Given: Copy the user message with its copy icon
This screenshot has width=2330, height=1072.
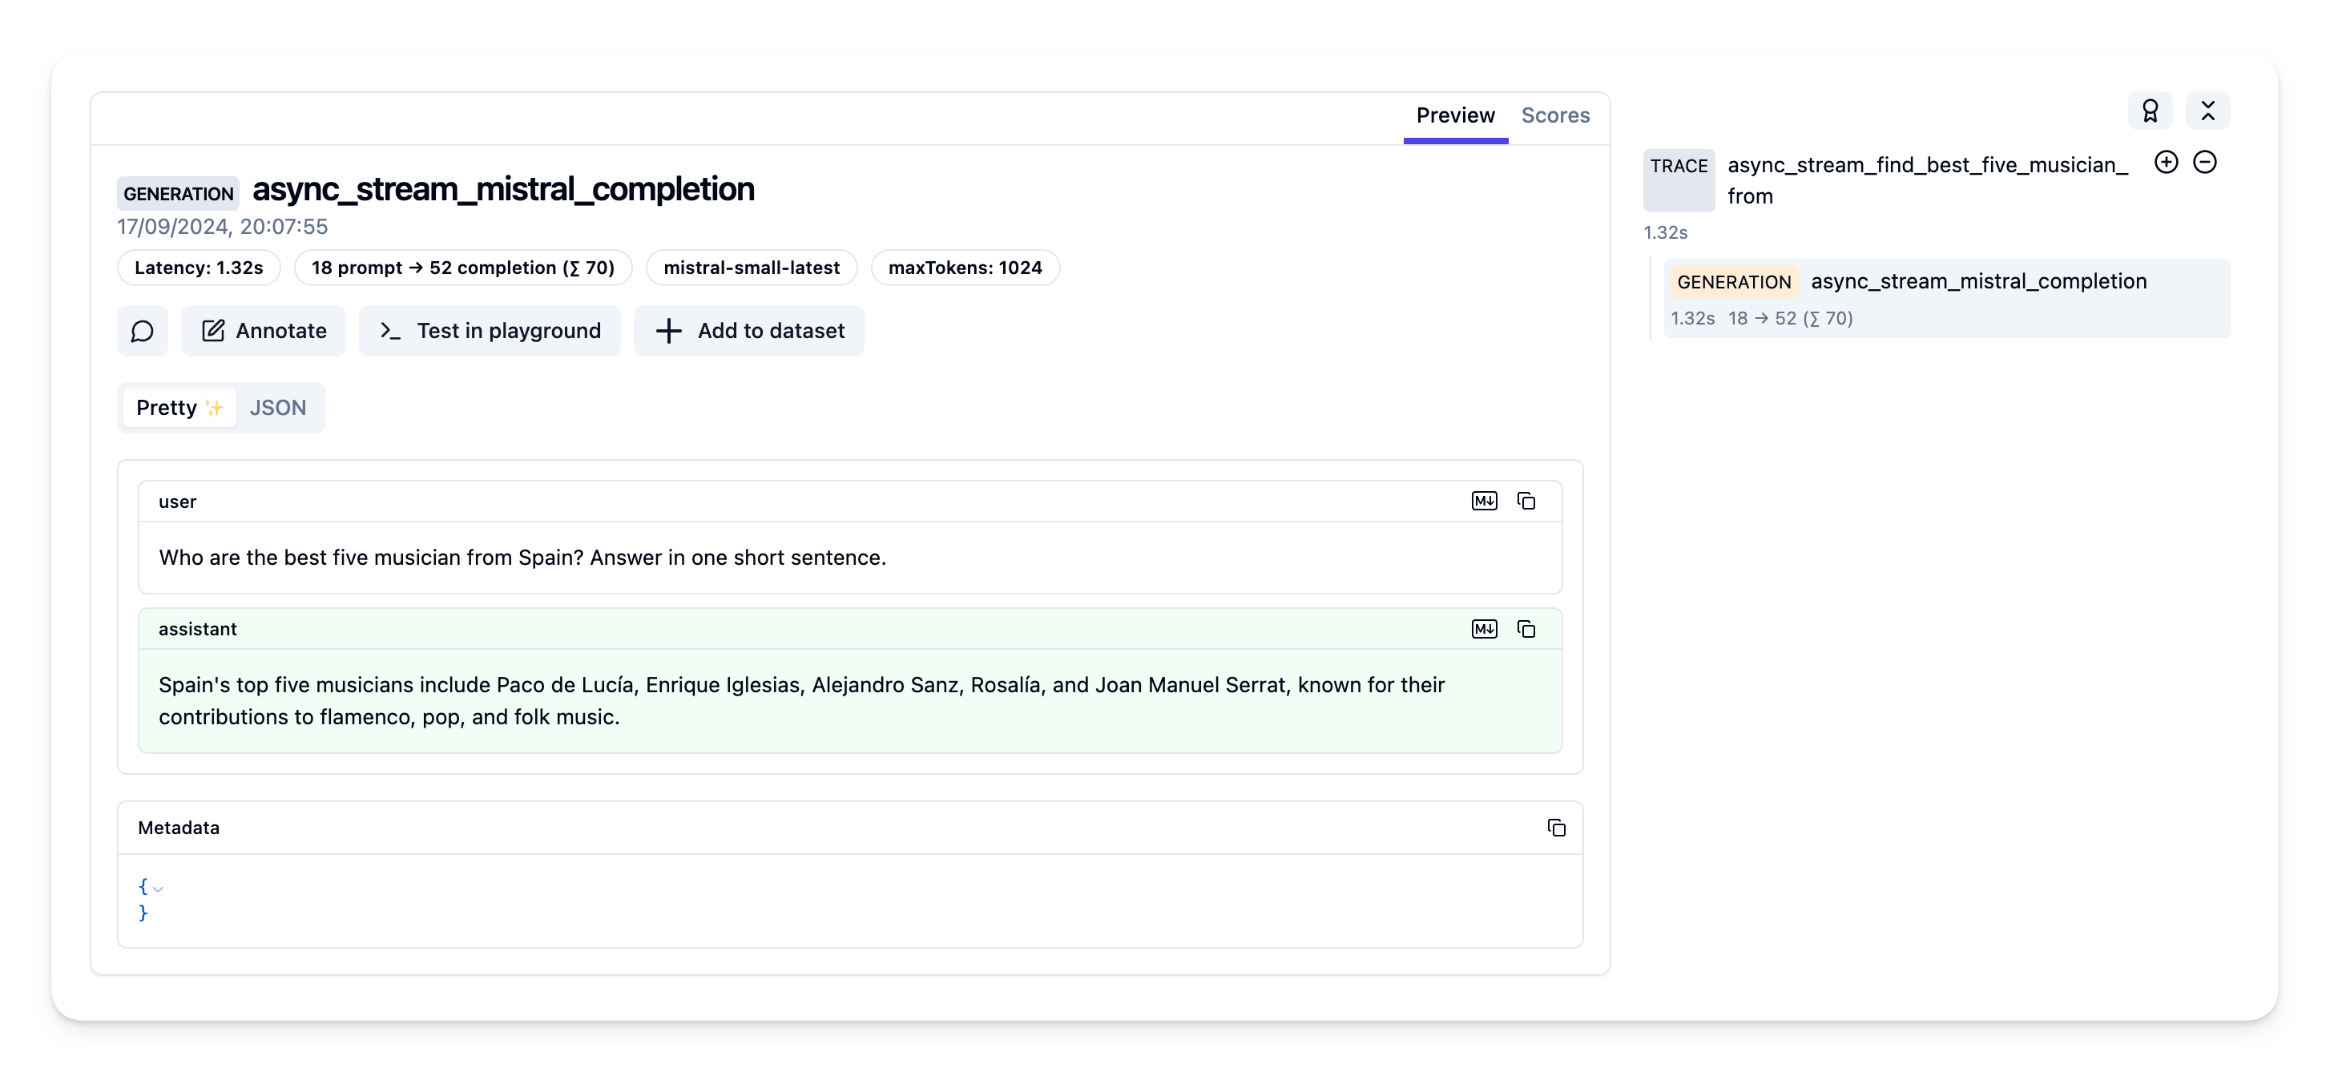Looking at the screenshot, I should click(x=1527, y=500).
